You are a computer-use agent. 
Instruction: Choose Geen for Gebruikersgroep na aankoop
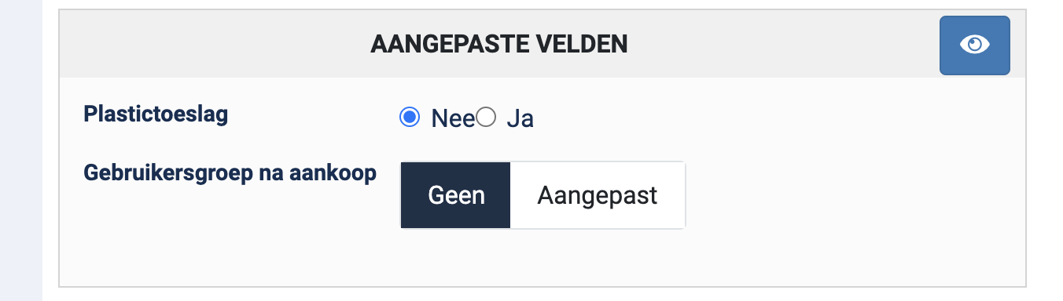456,195
